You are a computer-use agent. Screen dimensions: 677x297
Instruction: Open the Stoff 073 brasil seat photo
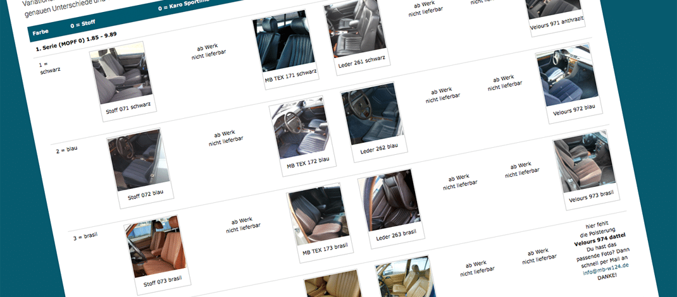click(x=156, y=246)
